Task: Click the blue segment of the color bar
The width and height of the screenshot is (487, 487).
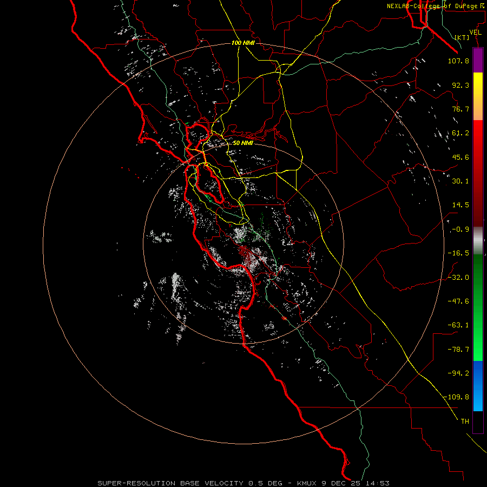Action: click(x=478, y=386)
